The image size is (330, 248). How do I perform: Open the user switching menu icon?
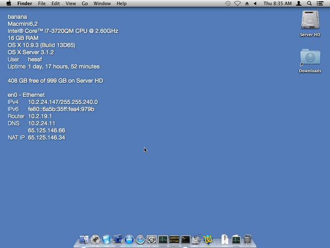[299, 3]
